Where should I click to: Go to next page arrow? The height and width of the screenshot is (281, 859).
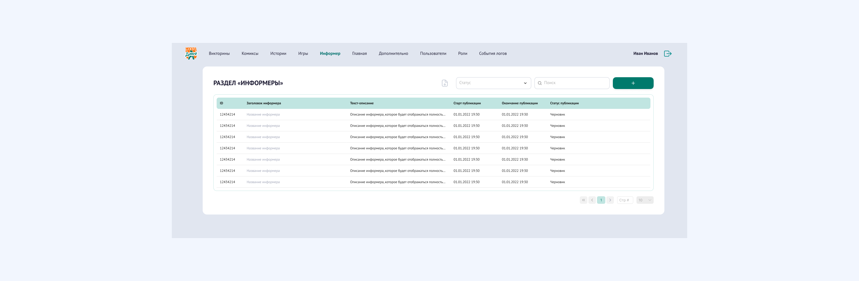coord(610,200)
